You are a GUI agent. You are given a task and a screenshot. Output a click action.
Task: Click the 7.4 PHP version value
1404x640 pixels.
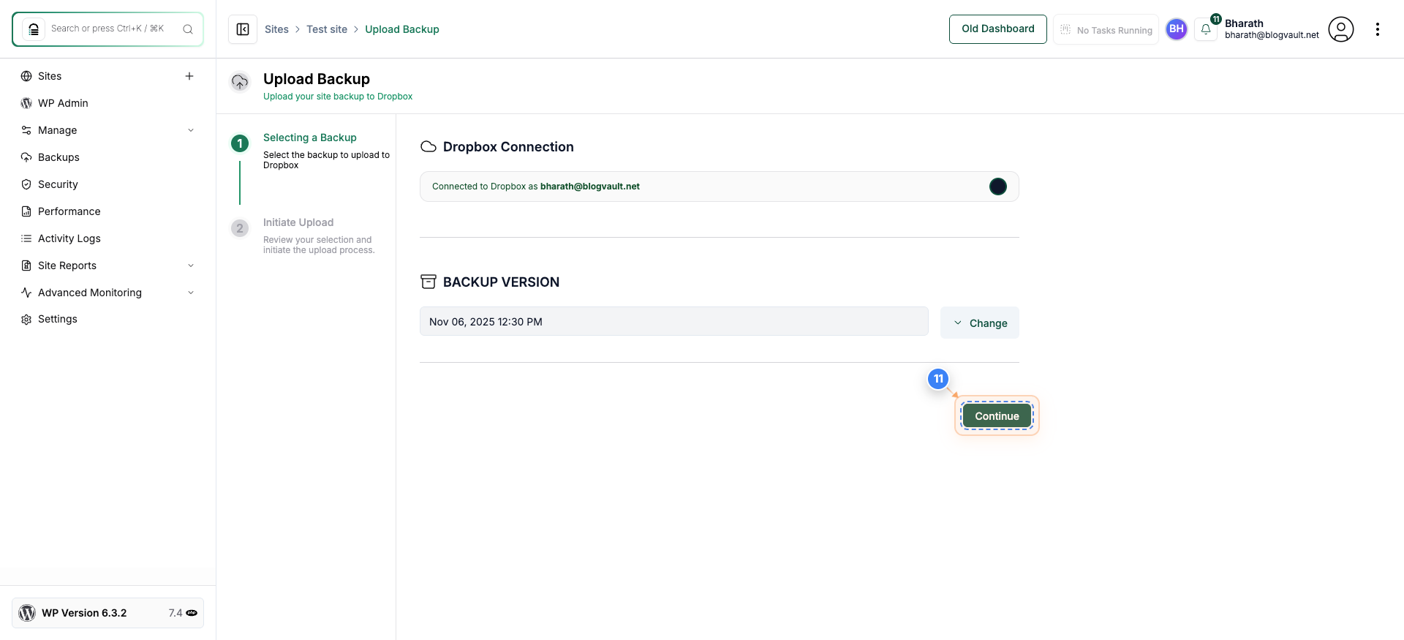175,613
